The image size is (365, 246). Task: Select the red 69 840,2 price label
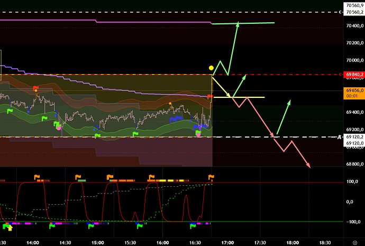(353, 75)
